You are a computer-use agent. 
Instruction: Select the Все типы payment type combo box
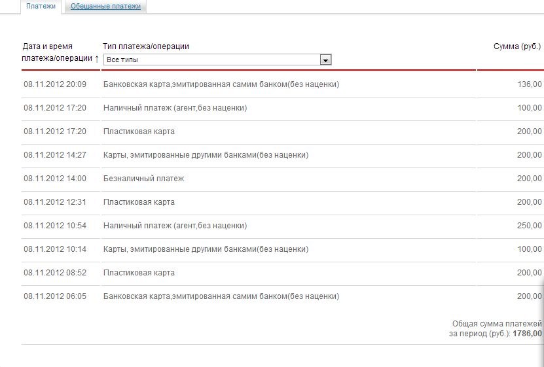coord(217,60)
